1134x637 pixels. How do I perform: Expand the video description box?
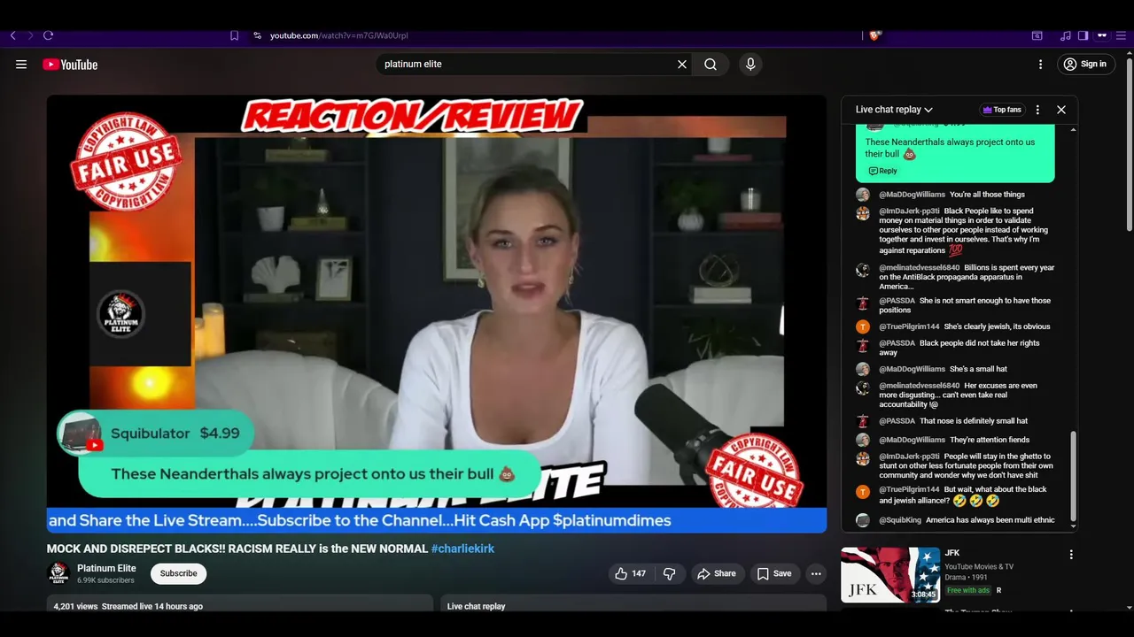click(239, 604)
